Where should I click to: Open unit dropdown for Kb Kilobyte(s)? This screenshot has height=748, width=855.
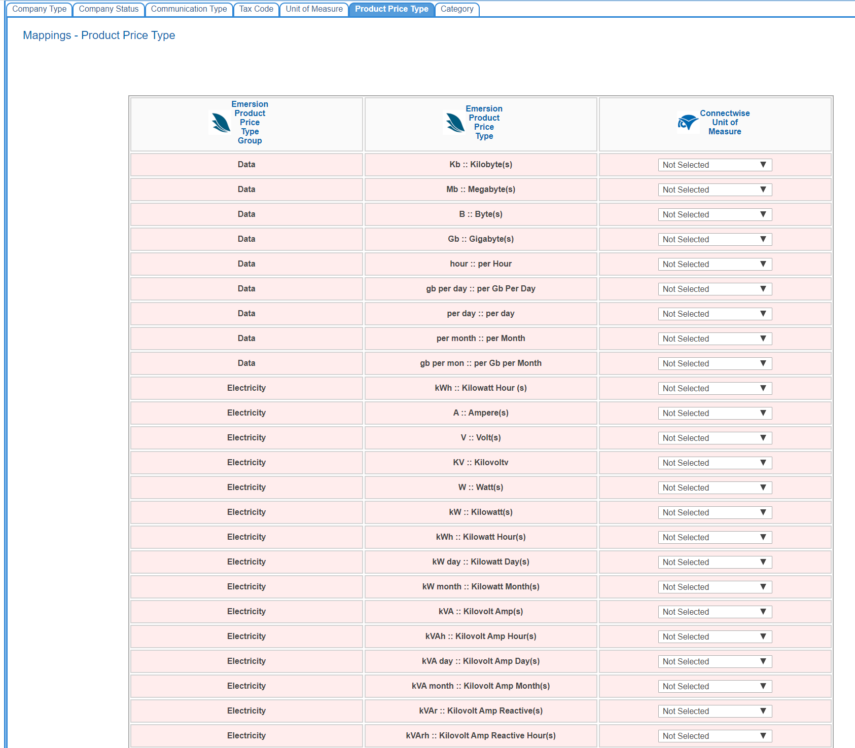click(715, 165)
